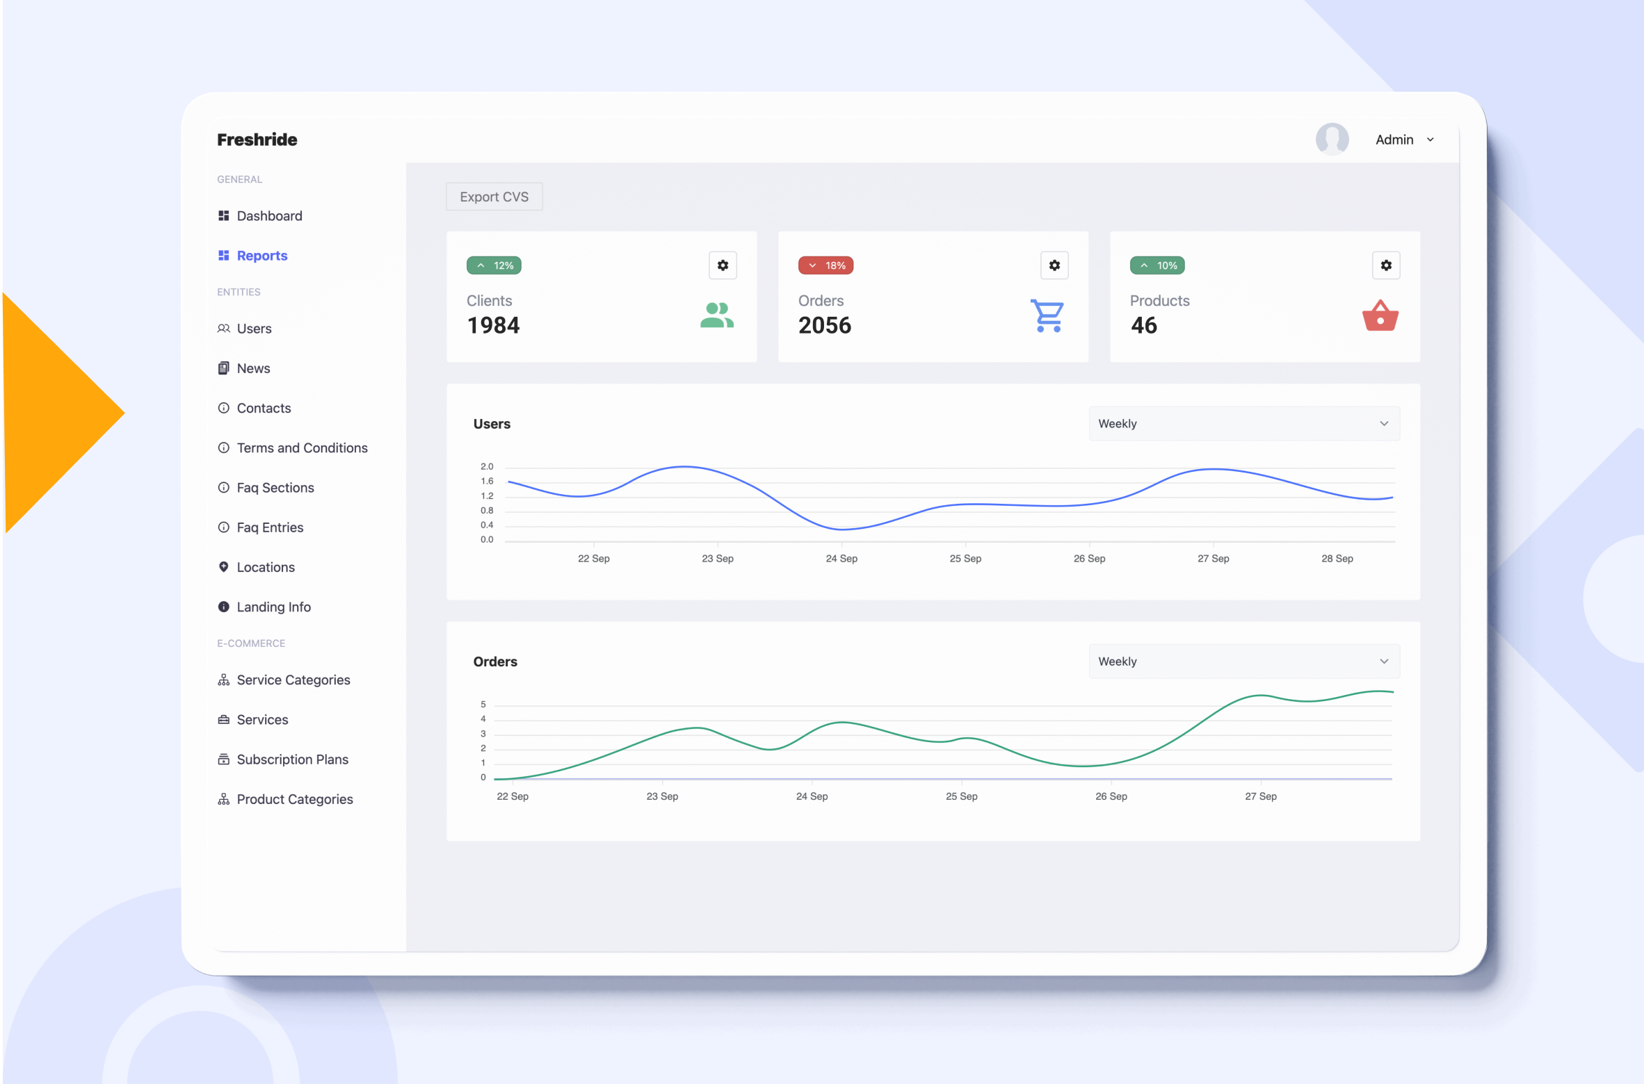Click the blue Orders shopping cart icon
This screenshot has height=1084, width=1644.
[1047, 316]
